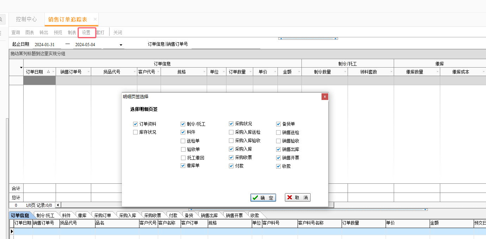486x239 pixels.
Task: Toggle the 托工缴回 checkbox
Action: pyautogui.click(x=183, y=158)
